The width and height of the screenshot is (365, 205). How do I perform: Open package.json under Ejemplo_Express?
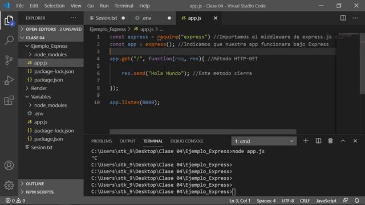(x=51, y=80)
